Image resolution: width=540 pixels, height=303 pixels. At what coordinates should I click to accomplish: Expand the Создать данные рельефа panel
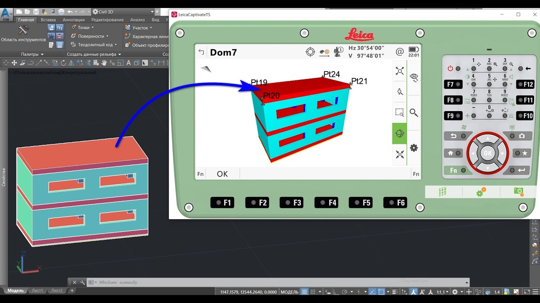[x=94, y=54]
